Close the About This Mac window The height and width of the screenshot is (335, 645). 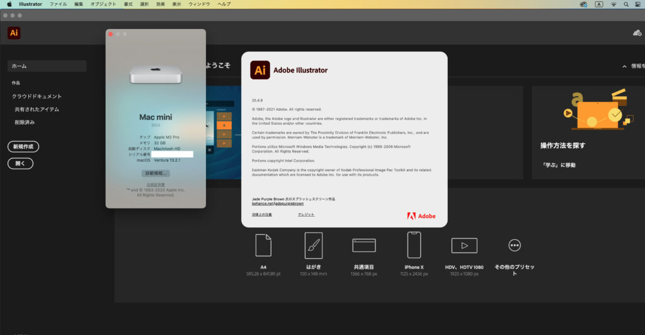click(x=110, y=34)
